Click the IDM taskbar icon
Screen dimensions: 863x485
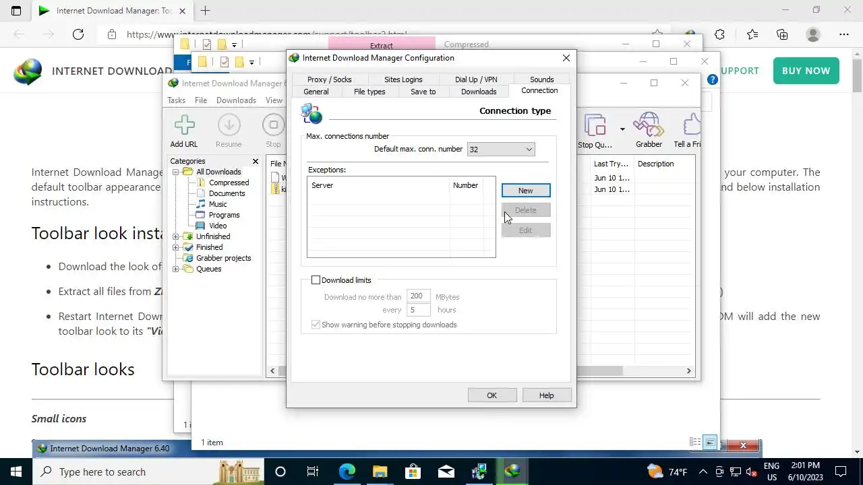pyautogui.click(x=512, y=472)
